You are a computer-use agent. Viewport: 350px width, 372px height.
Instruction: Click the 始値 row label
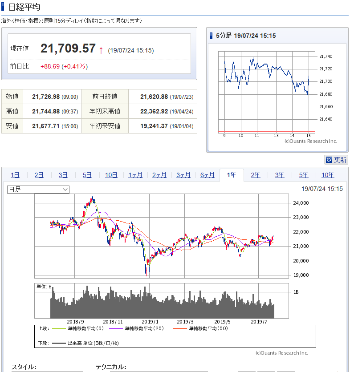(x=12, y=97)
